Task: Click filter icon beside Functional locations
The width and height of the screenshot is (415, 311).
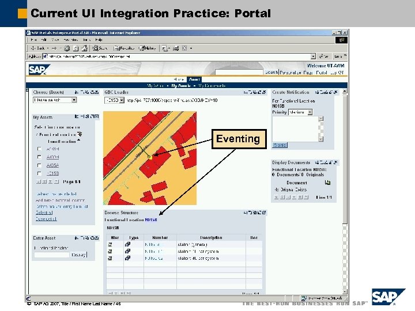Action: click(x=80, y=134)
